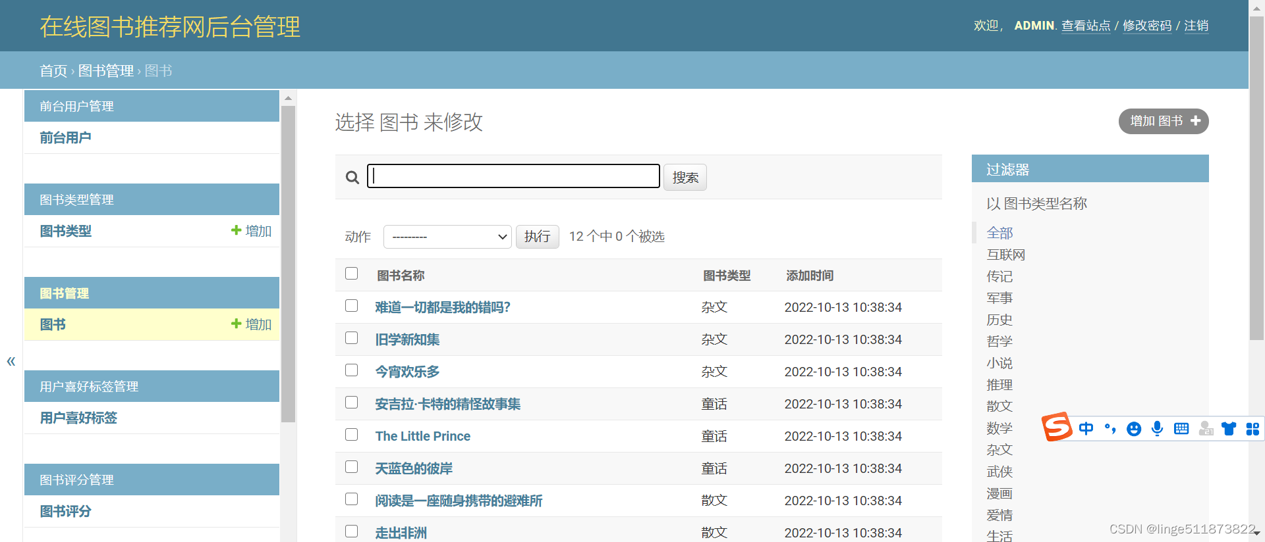Check the box for 安吉拉·卡特的精怪故事集
Screen dimensions: 1265x542
click(x=352, y=403)
